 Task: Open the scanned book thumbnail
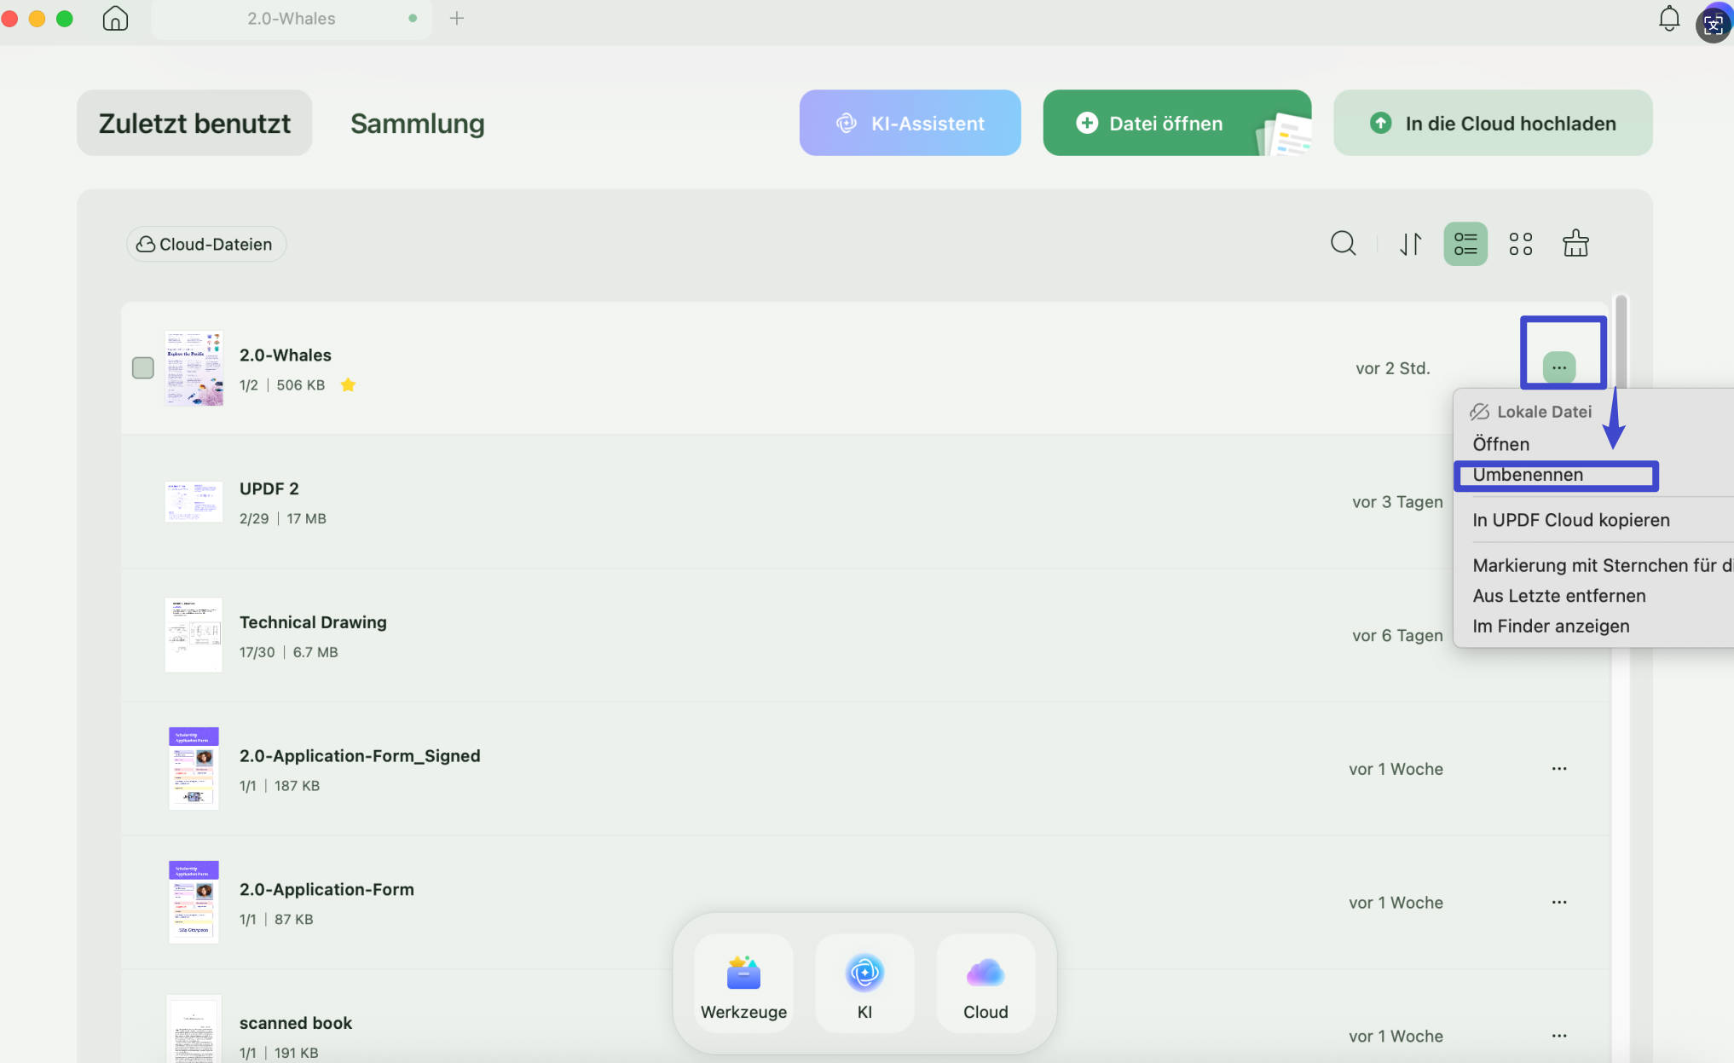(194, 1030)
